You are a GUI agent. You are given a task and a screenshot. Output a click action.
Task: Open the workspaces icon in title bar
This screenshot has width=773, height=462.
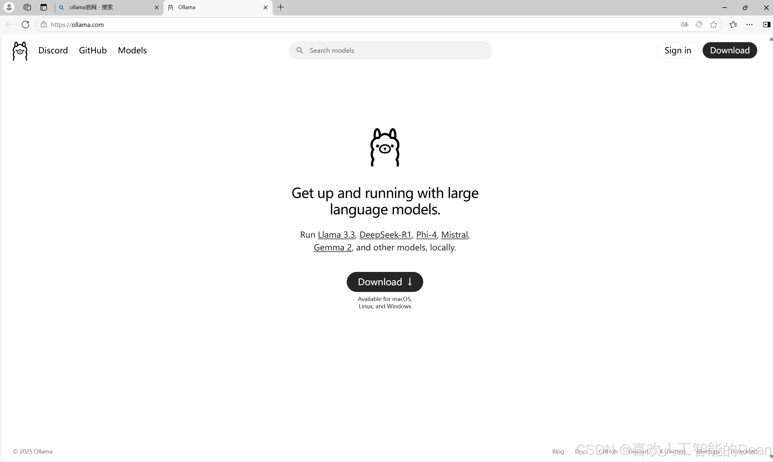[27, 7]
